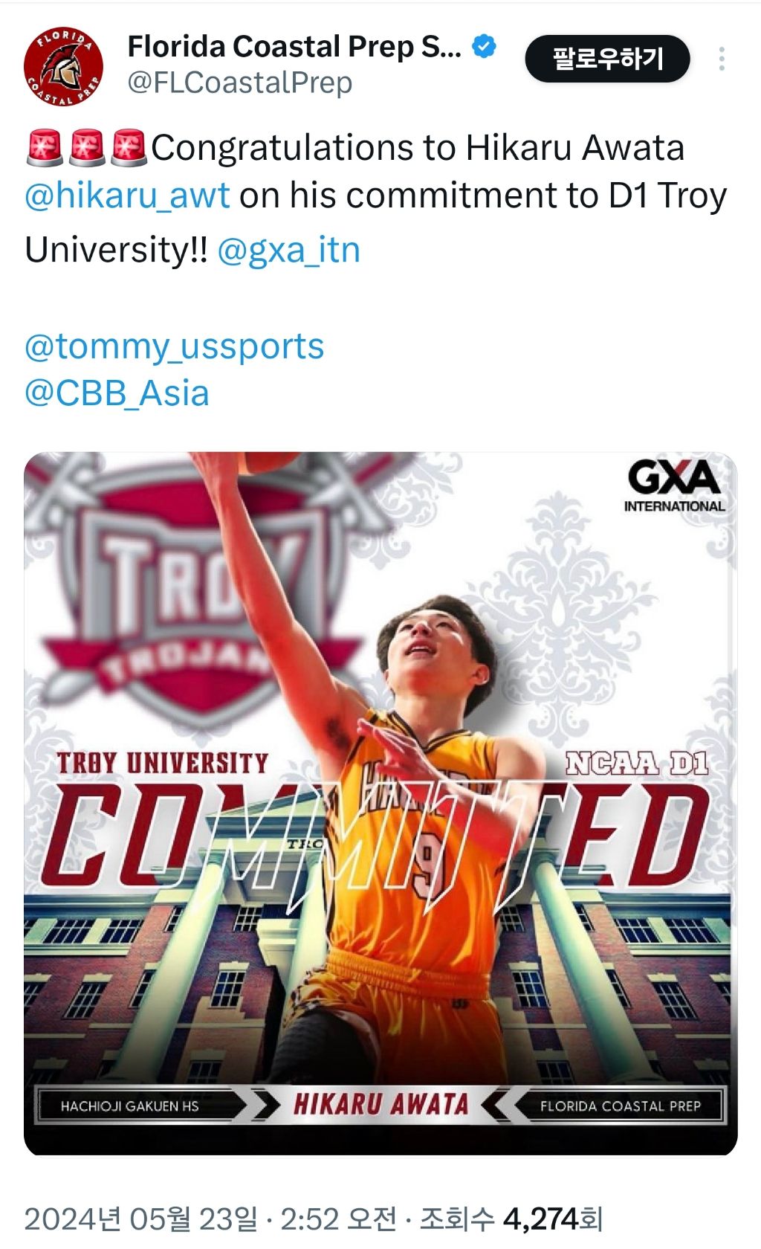Click the HIKARU AWATA name banner
The height and width of the screenshot is (1249, 761).
click(380, 1105)
